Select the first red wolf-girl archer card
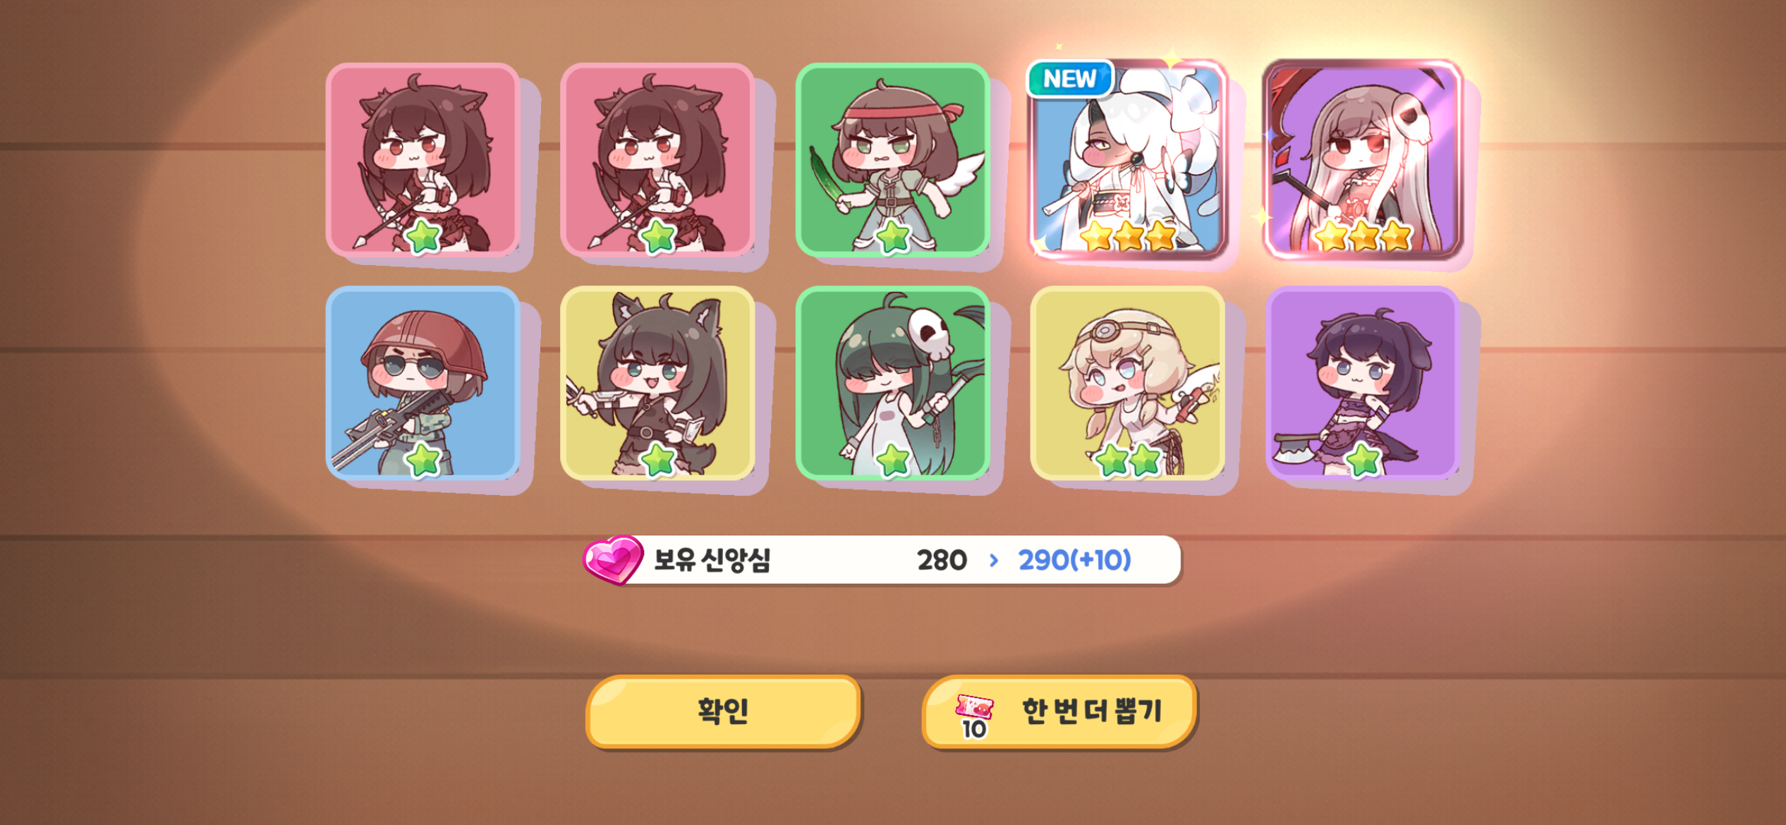The width and height of the screenshot is (1786, 825). [x=423, y=159]
